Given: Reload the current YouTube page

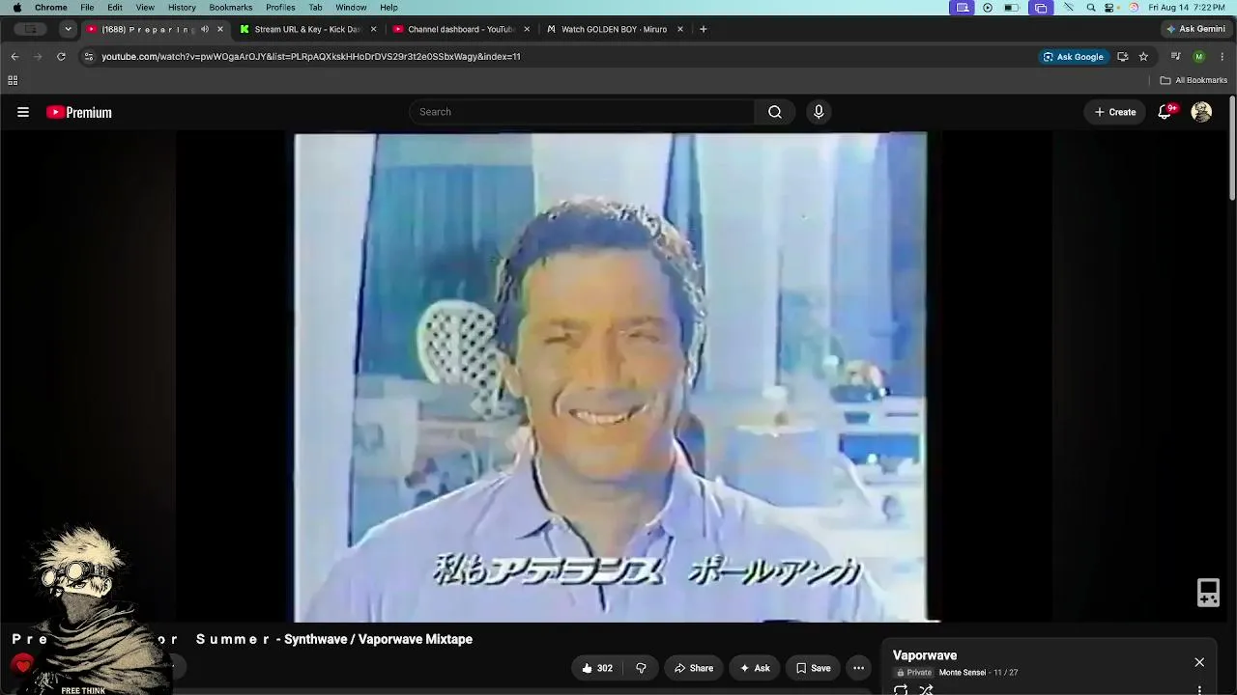Looking at the screenshot, I should pyautogui.click(x=61, y=57).
